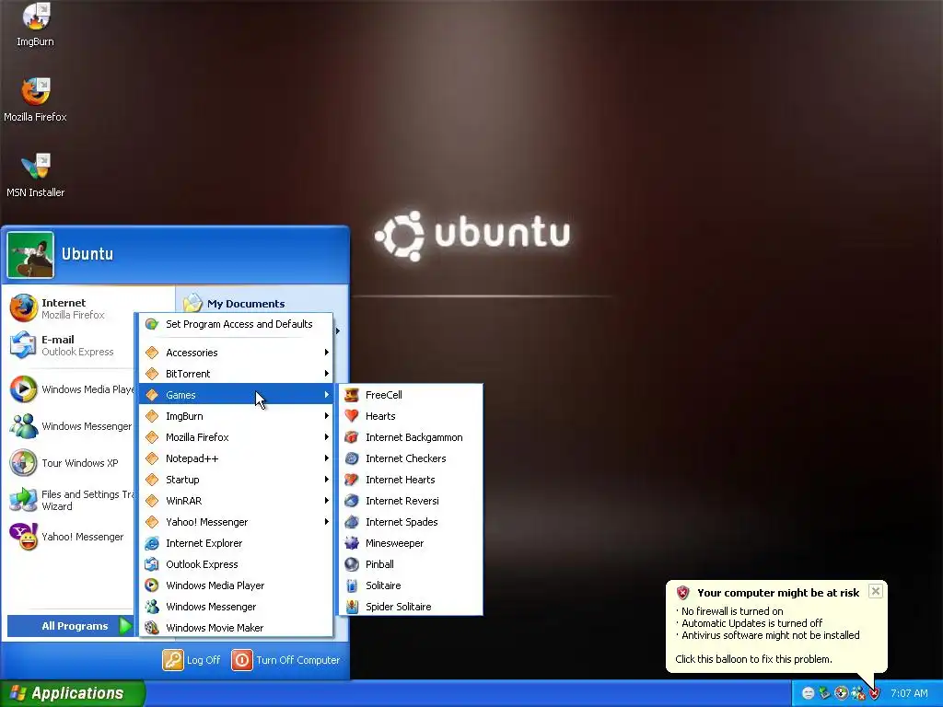Start Minesweeper
The height and width of the screenshot is (707, 943).
(x=411, y=543)
